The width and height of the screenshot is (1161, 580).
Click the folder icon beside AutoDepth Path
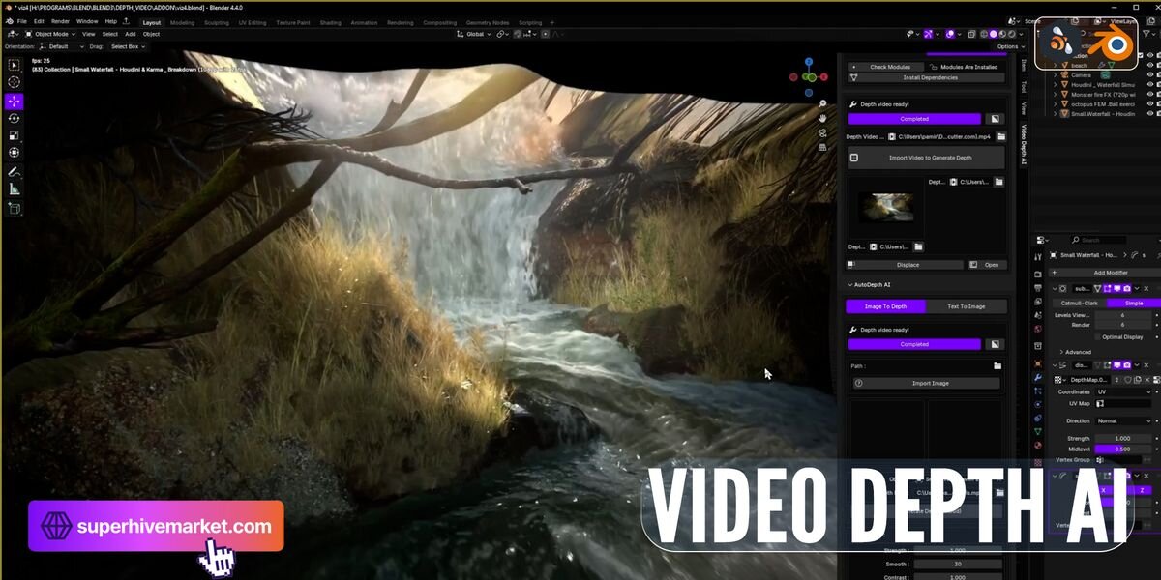[997, 366]
